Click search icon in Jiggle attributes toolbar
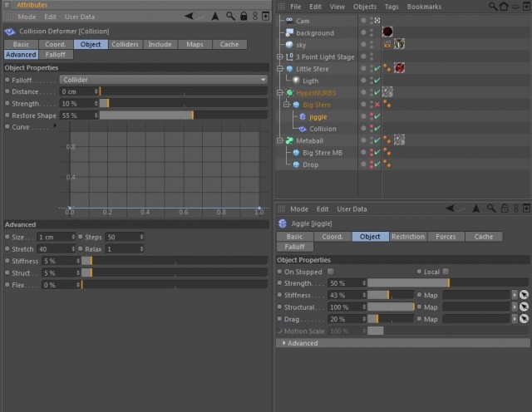532x412 pixels. [491, 208]
